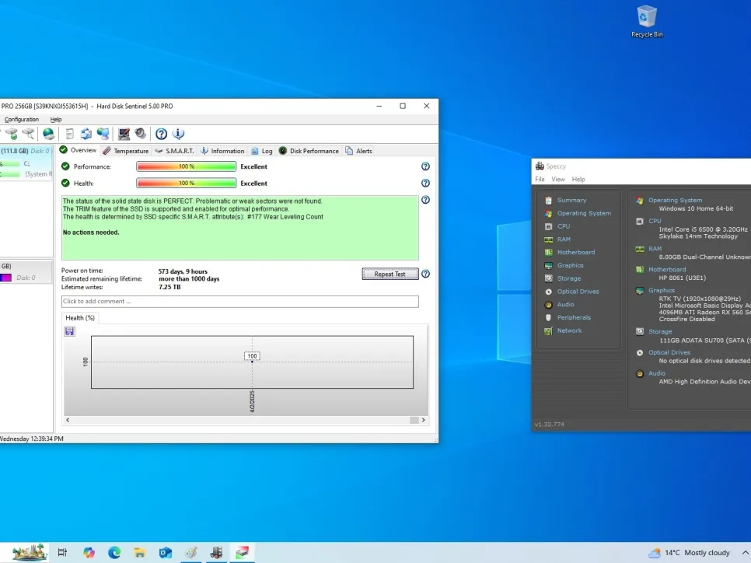This screenshot has width=751, height=563.
Task: Open the File menu in Speccy
Action: [x=540, y=179]
